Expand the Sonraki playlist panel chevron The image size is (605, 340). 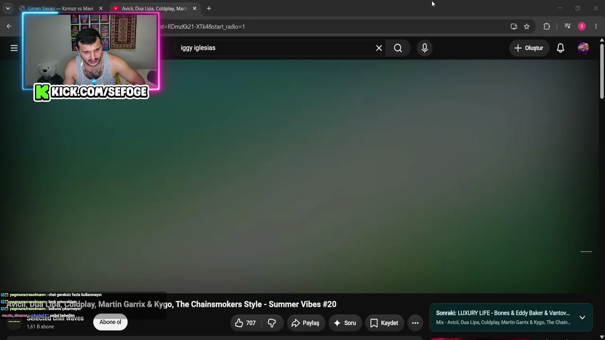(582, 317)
